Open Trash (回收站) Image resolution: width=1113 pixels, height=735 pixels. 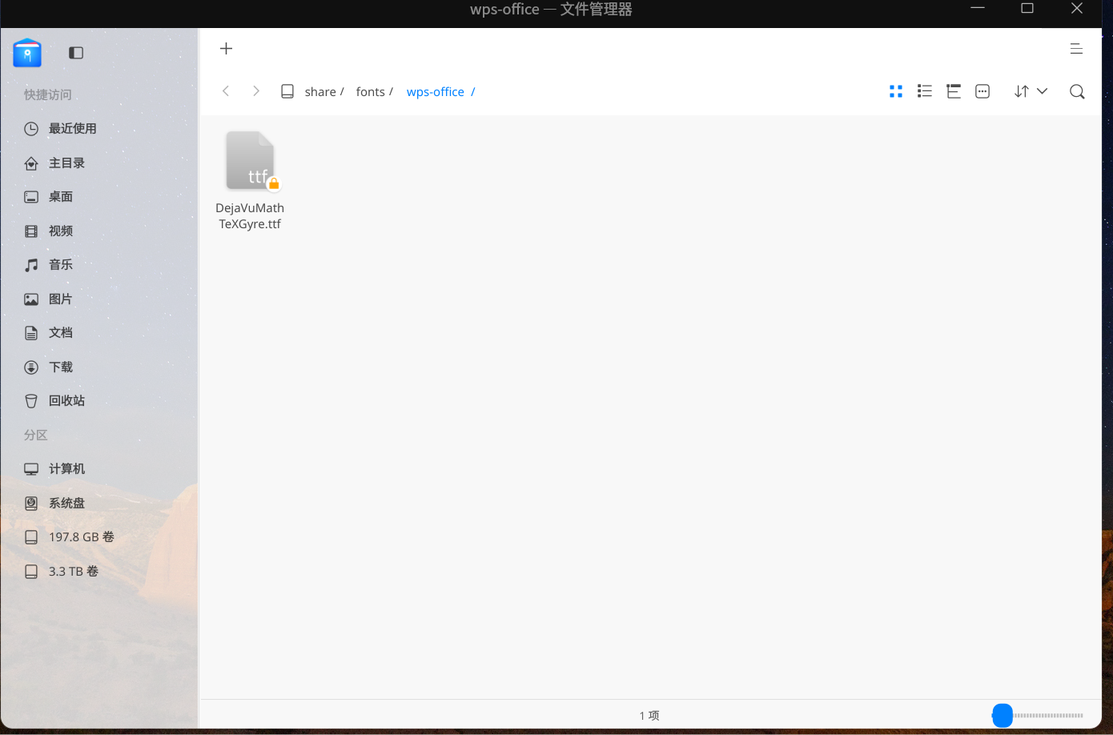point(99,401)
